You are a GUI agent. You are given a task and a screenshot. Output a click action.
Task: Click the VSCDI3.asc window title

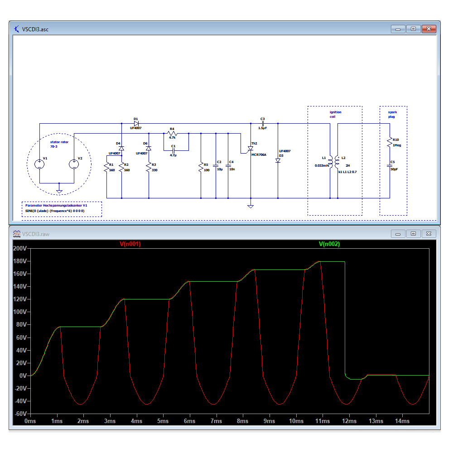point(35,29)
